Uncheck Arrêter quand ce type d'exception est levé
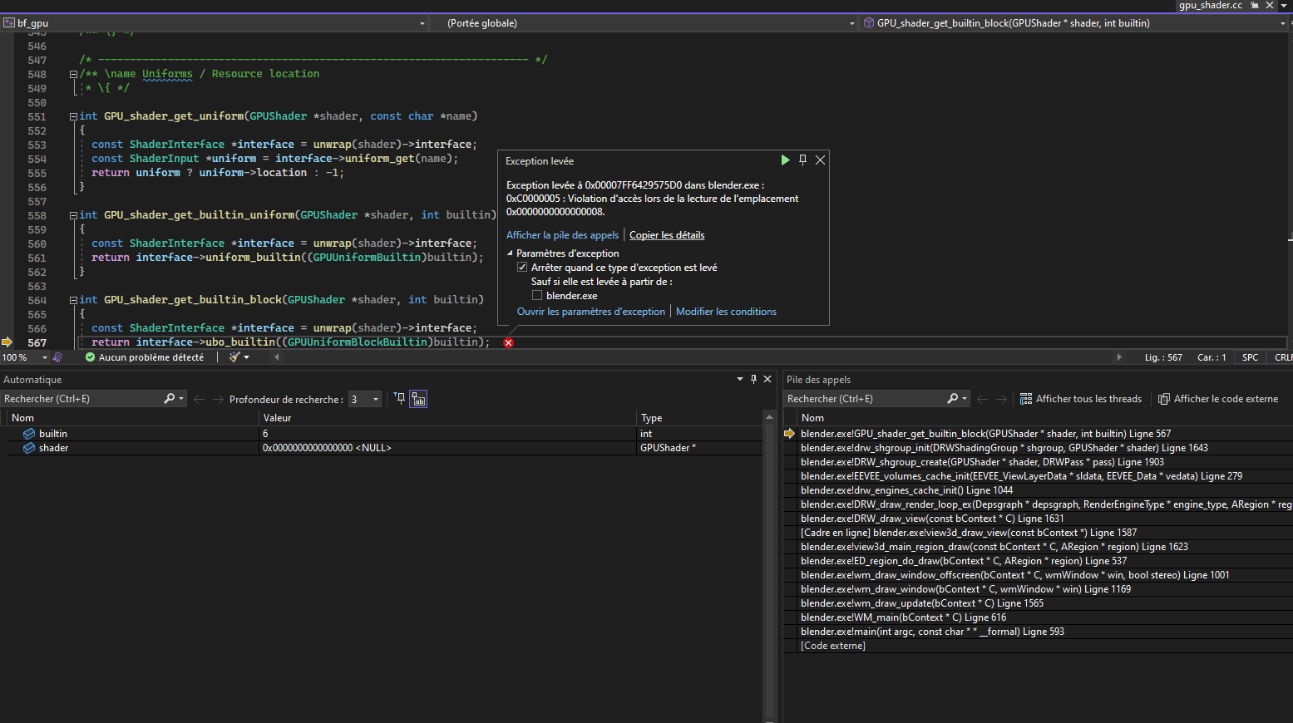Viewport: 1293px width, 723px height. (x=522, y=268)
